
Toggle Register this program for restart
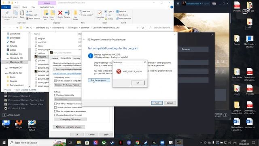click(55, 115)
